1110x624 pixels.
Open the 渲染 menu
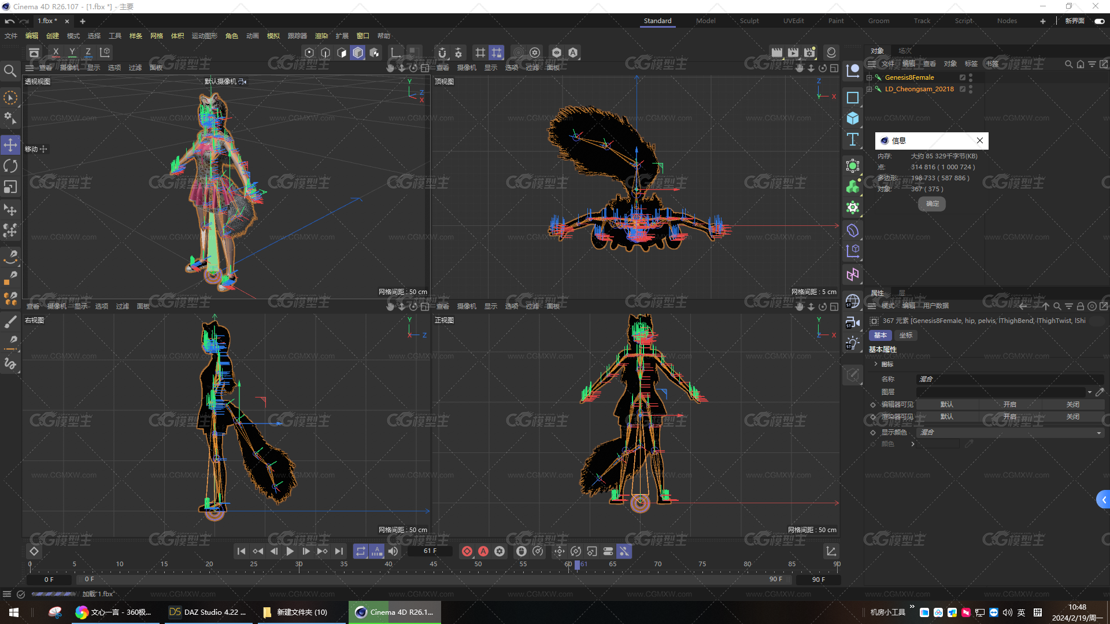click(x=321, y=36)
